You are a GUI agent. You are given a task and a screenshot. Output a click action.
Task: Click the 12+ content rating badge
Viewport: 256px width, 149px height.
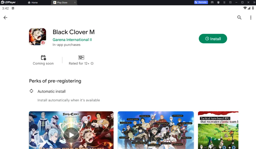(81, 57)
